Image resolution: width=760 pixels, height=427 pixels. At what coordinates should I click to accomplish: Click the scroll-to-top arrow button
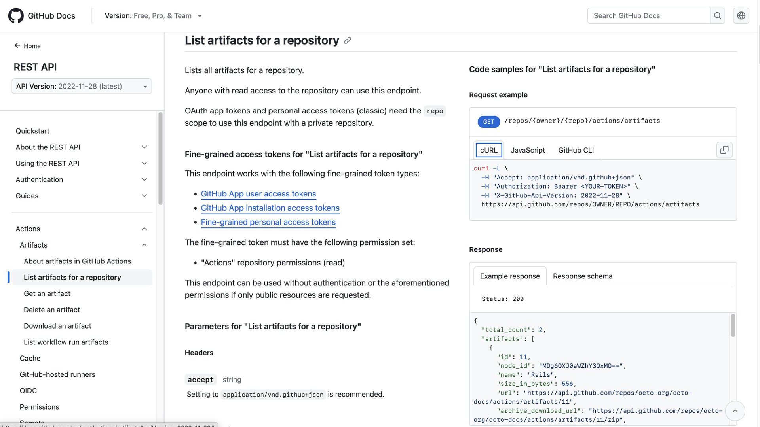click(x=735, y=411)
